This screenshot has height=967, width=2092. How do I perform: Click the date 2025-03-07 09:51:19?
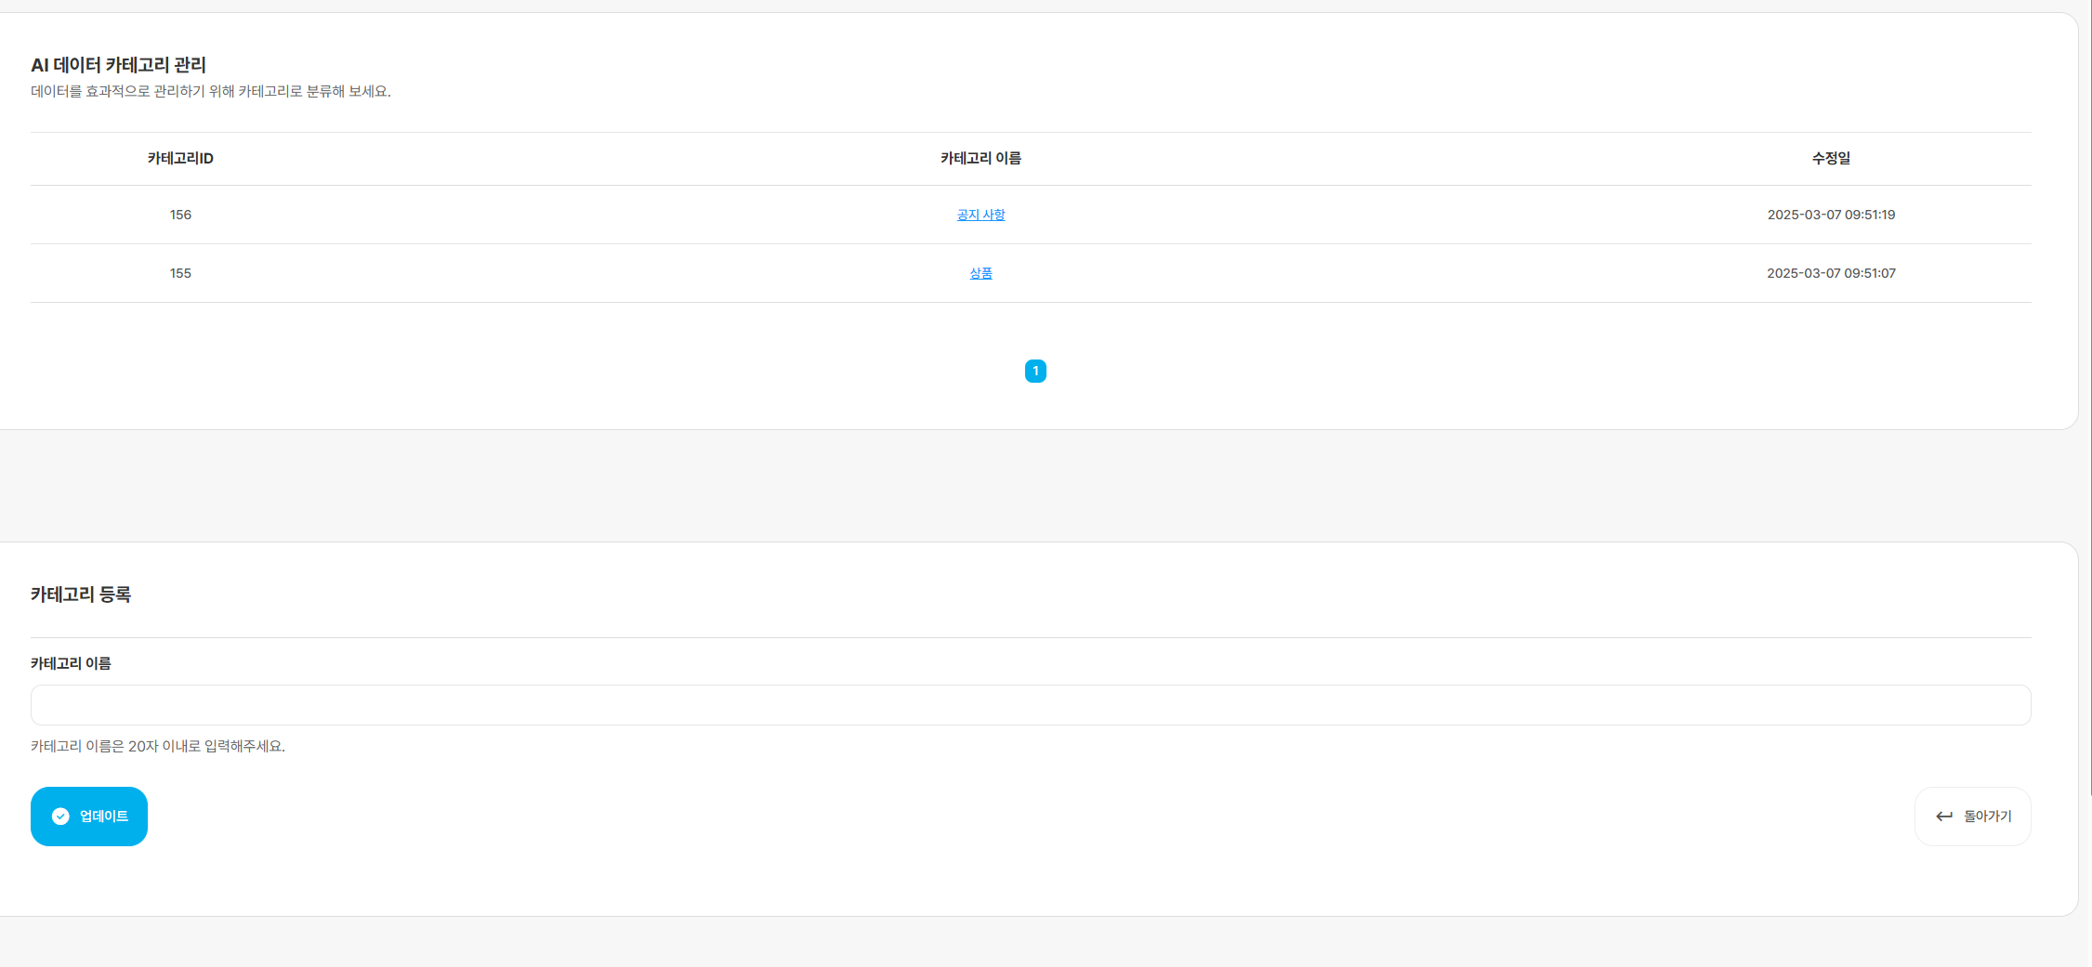click(x=1831, y=215)
